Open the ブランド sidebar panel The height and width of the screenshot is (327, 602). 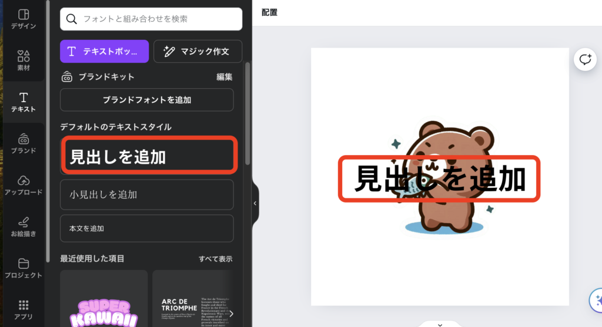tap(24, 144)
